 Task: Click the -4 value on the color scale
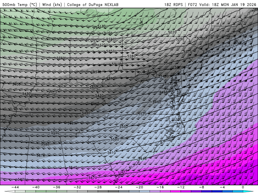coord(223,187)
